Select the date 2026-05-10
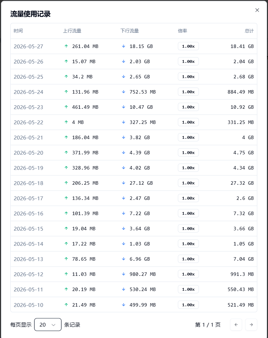The width and height of the screenshot is (268, 338). coord(28,305)
